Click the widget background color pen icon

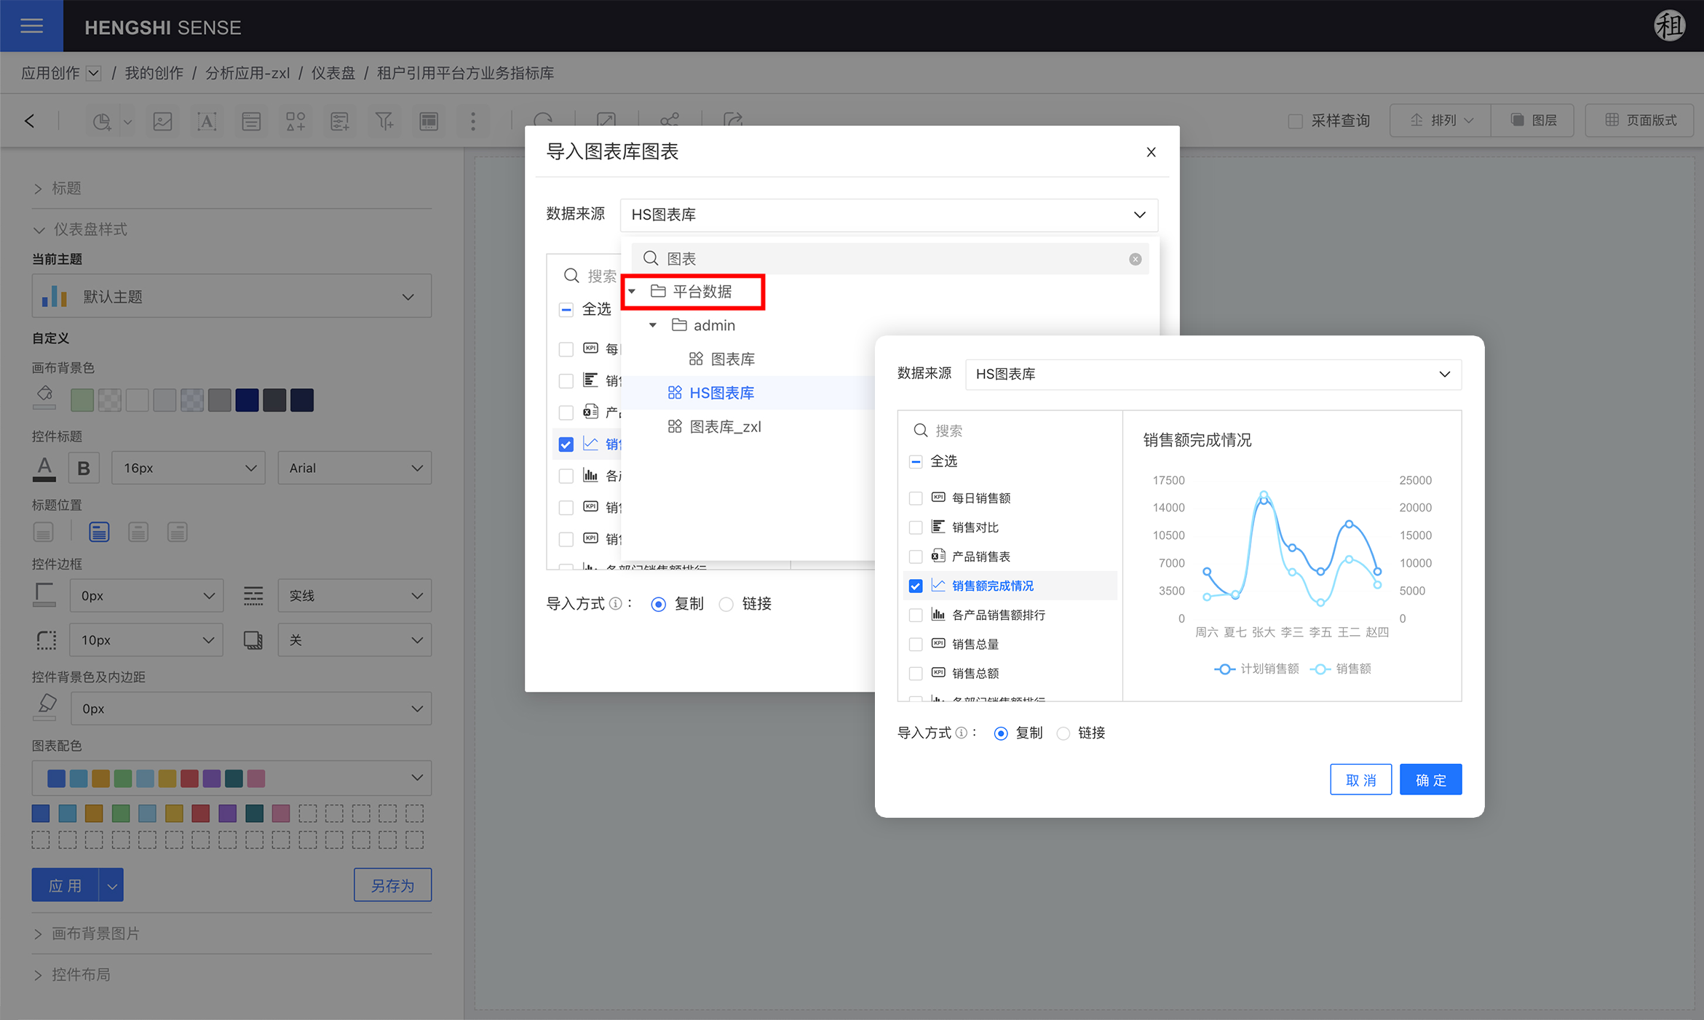click(x=46, y=708)
